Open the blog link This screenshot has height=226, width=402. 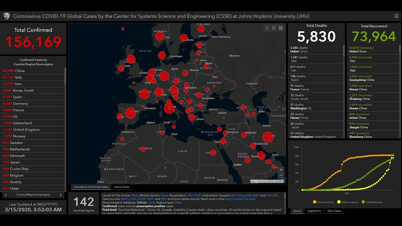click(228, 199)
